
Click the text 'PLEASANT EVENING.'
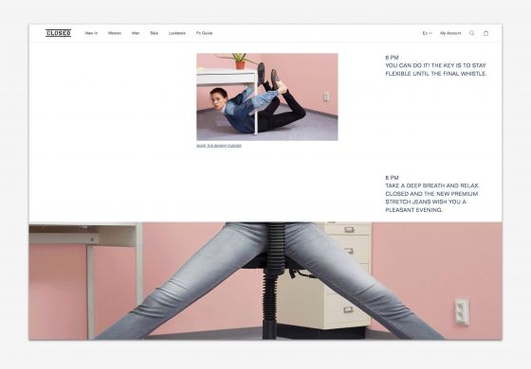pyautogui.click(x=413, y=210)
